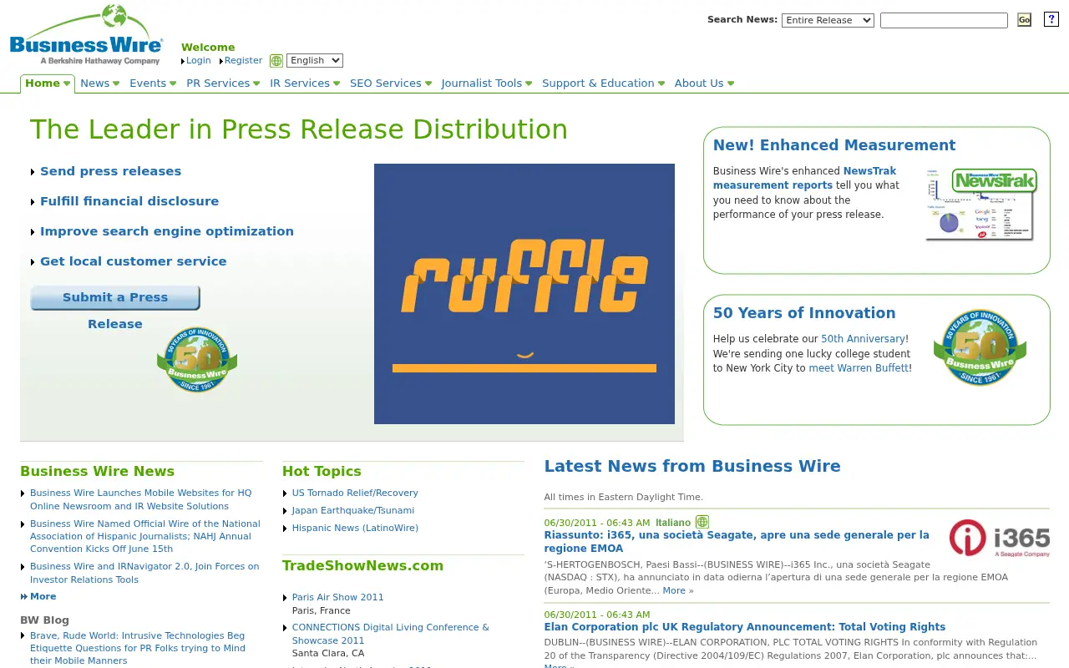Click More under Business Wire News
The width and height of the screenshot is (1069, 668).
coord(43,596)
